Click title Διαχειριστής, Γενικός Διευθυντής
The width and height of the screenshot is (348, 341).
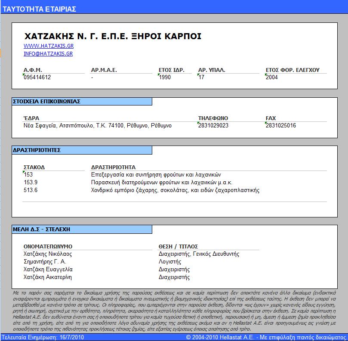coord(199,254)
